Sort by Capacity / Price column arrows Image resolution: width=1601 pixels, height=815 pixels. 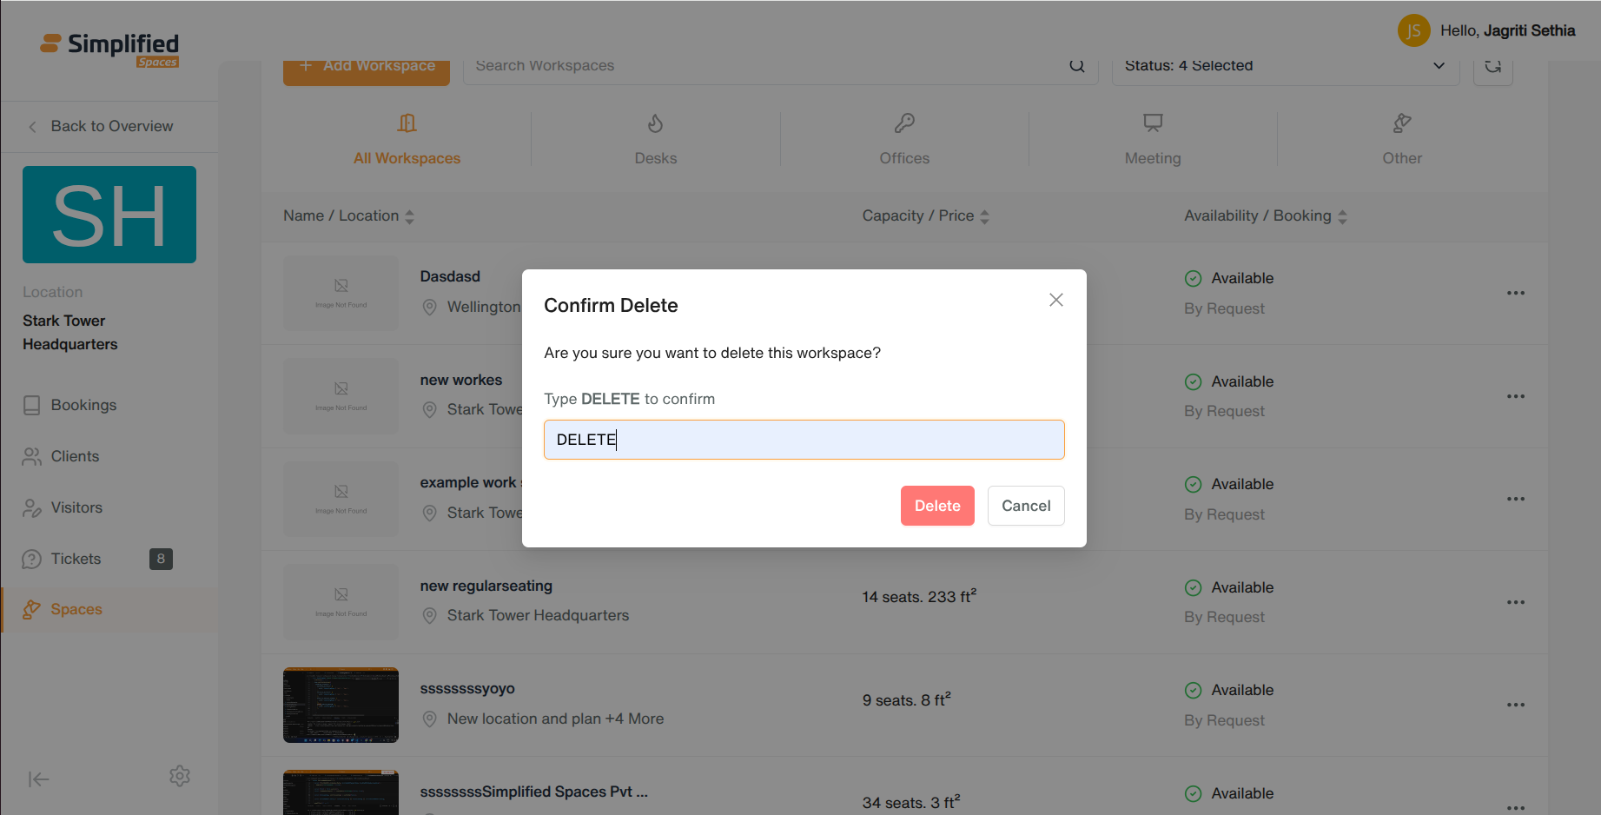pos(984,216)
